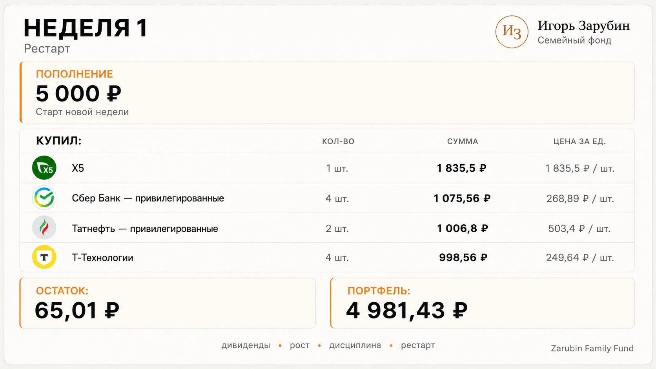Select the Семейный фонд caption

coord(574,40)
